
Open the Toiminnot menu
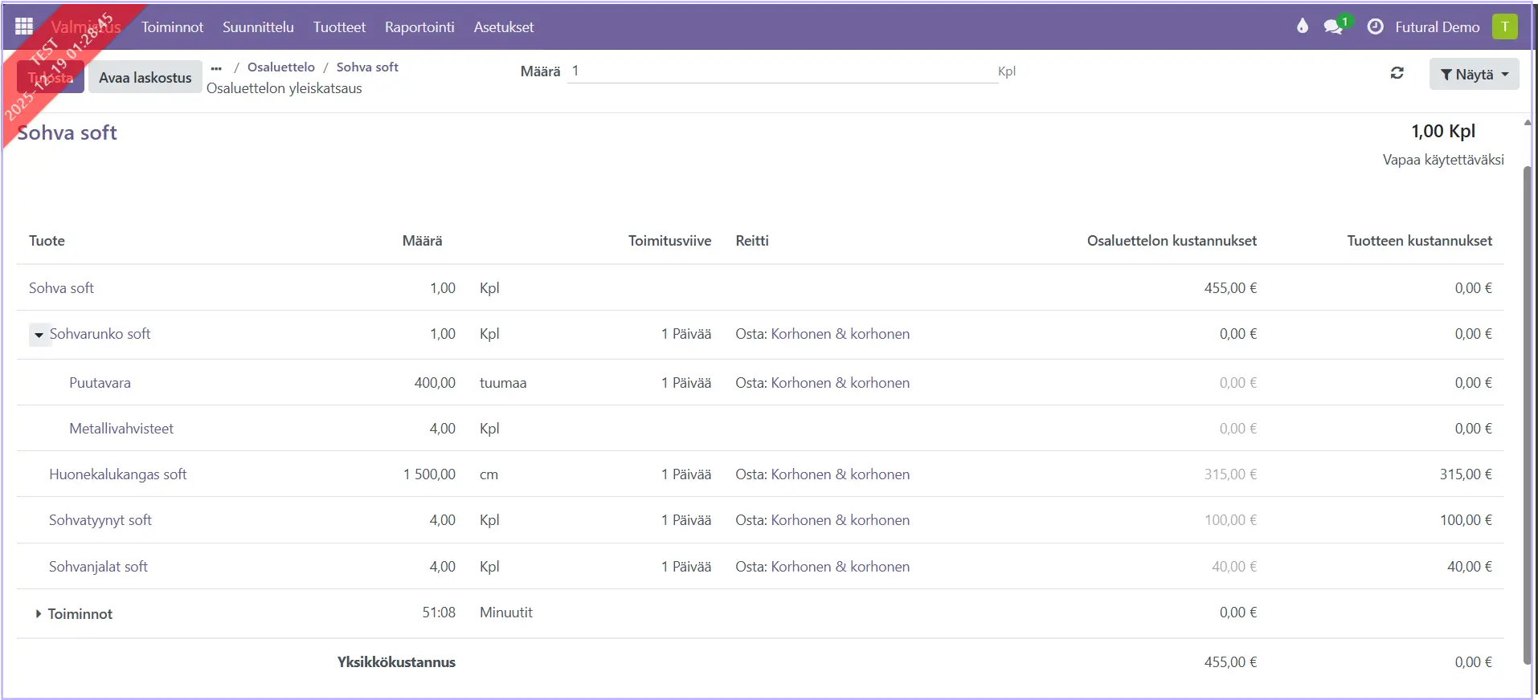pos(172,26)
